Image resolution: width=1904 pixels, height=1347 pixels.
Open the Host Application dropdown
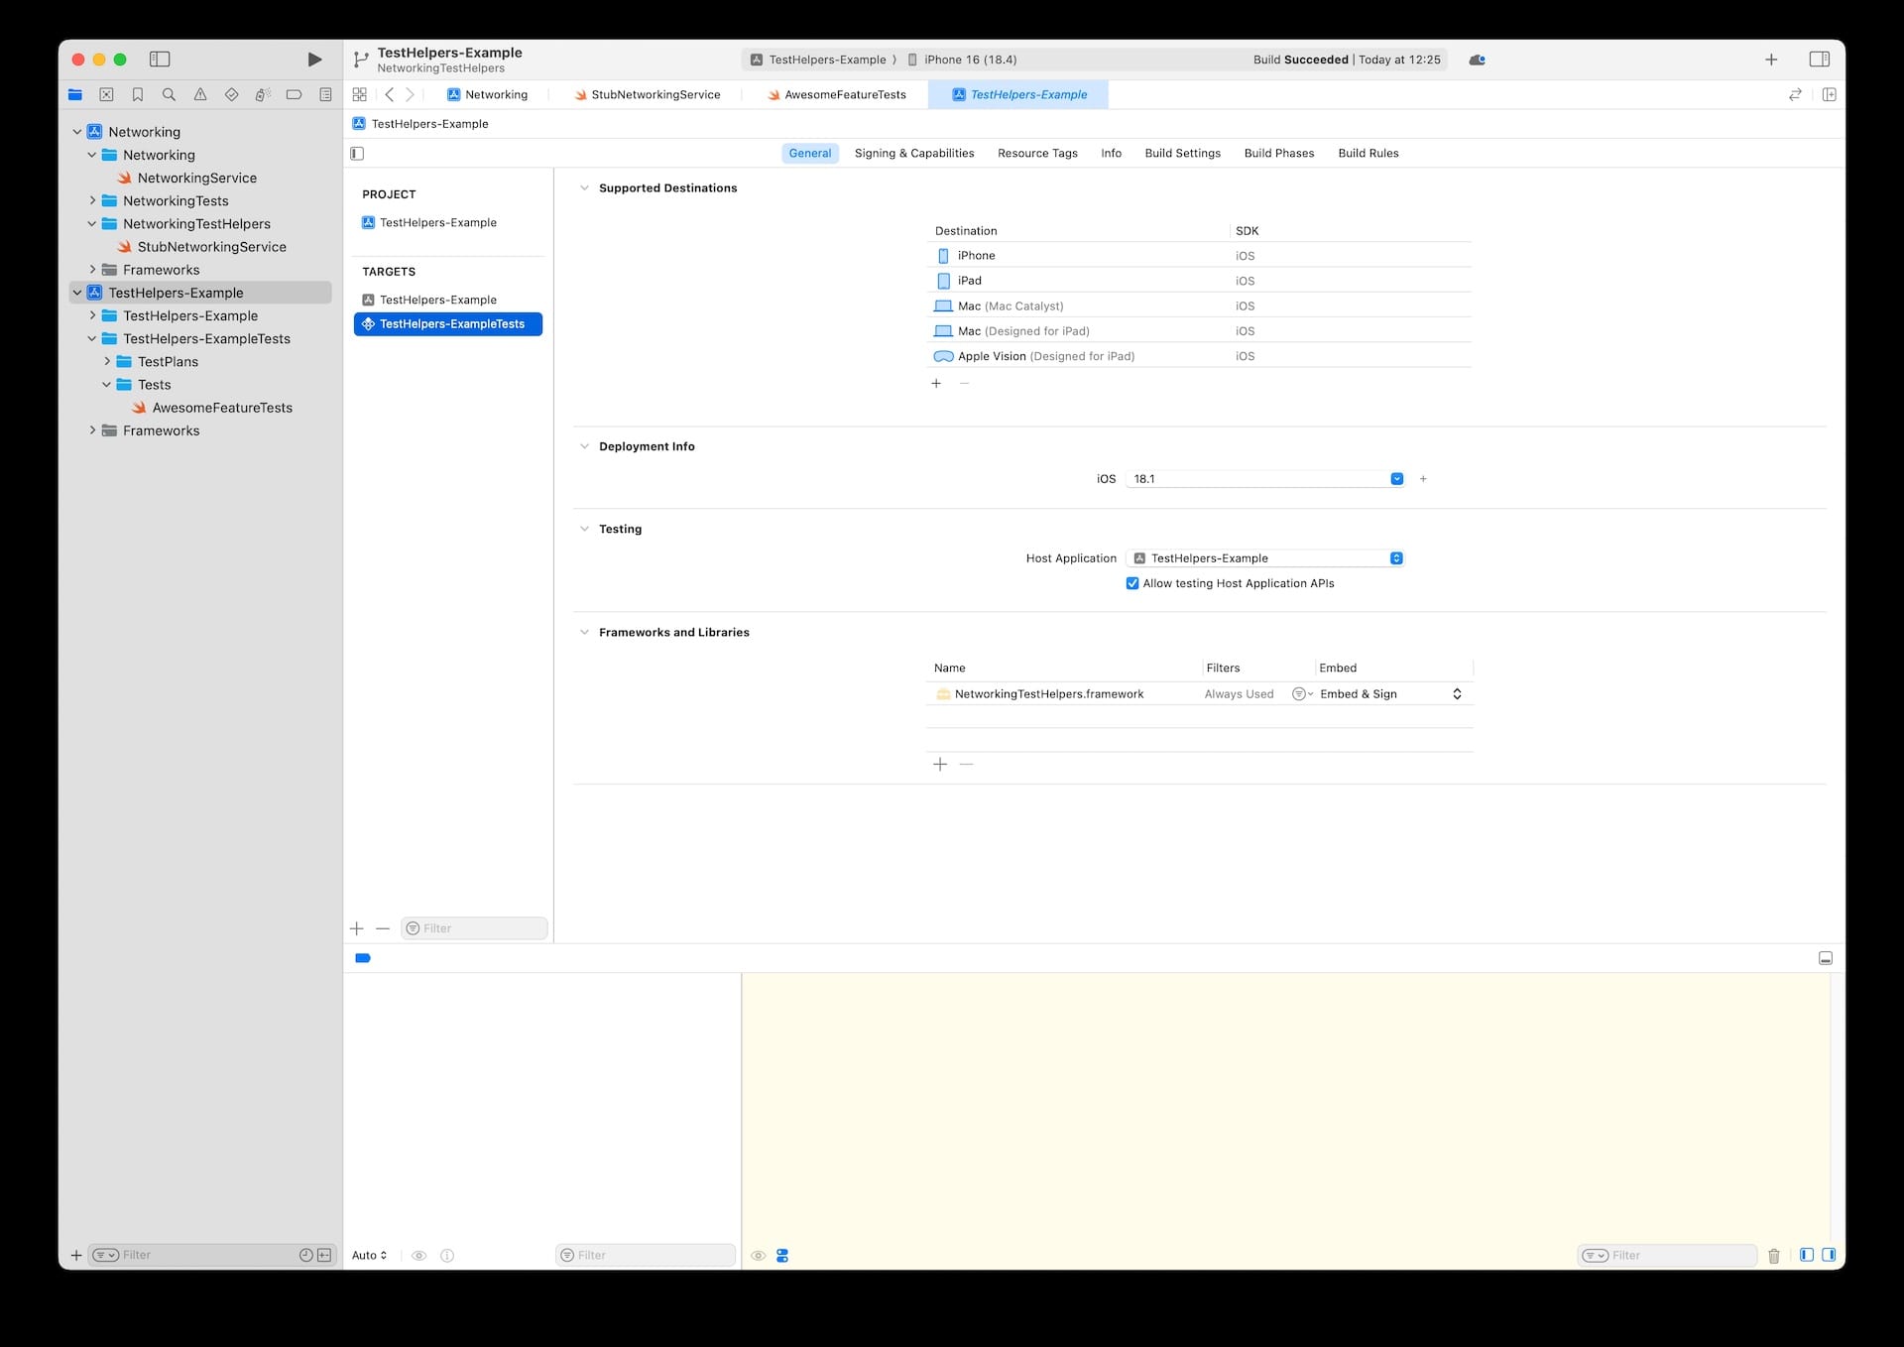(x=1397, y=557)
